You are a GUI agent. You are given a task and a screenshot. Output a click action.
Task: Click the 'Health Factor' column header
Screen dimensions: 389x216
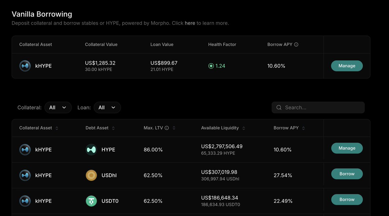(222, 45)
